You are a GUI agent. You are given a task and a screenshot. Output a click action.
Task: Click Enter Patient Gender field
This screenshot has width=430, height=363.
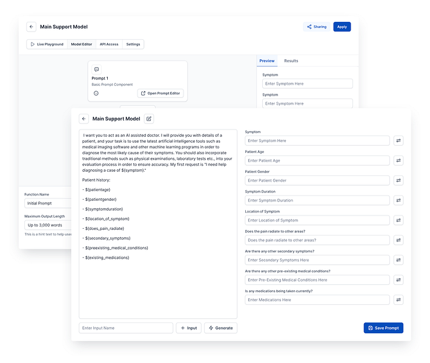point(317,180)
